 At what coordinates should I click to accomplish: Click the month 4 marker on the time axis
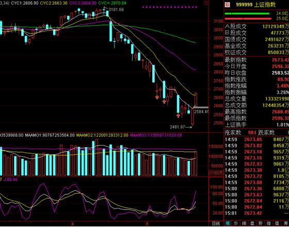[73, 224]
